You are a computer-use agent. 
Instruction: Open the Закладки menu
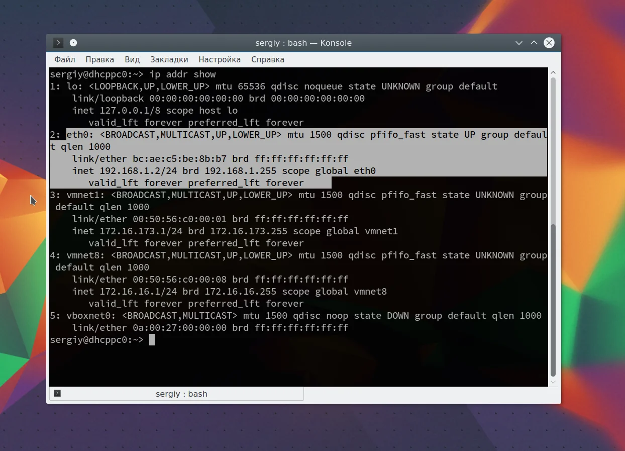[169, 59]
